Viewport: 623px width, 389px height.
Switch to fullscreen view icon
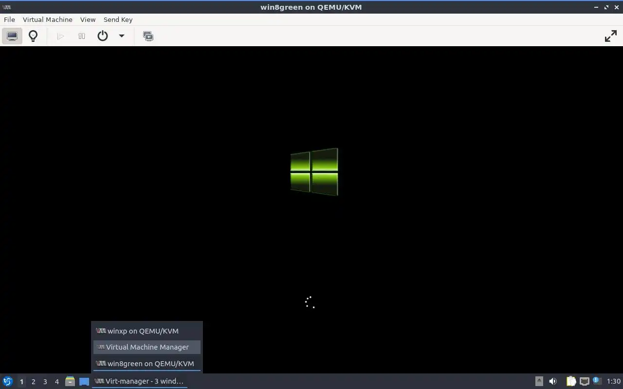click(x=610, y=36)
